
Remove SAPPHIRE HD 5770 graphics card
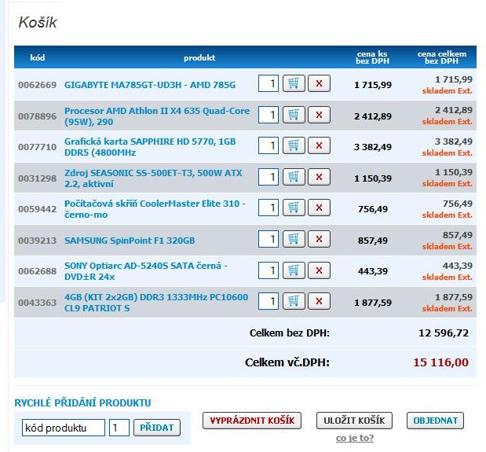pos(319,145)
